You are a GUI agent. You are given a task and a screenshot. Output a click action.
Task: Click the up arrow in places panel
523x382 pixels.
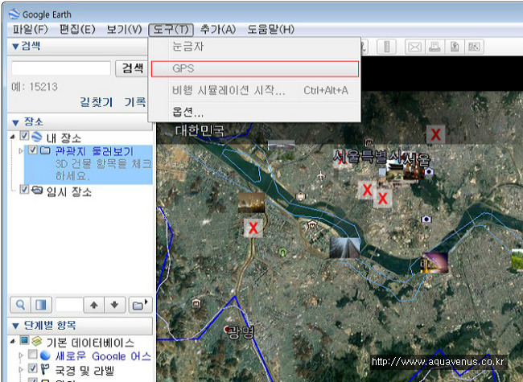point(93,305)
